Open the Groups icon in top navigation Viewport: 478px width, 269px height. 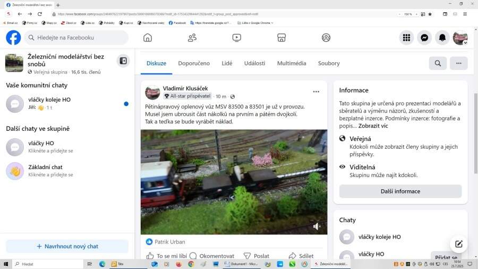pos(326,38)
